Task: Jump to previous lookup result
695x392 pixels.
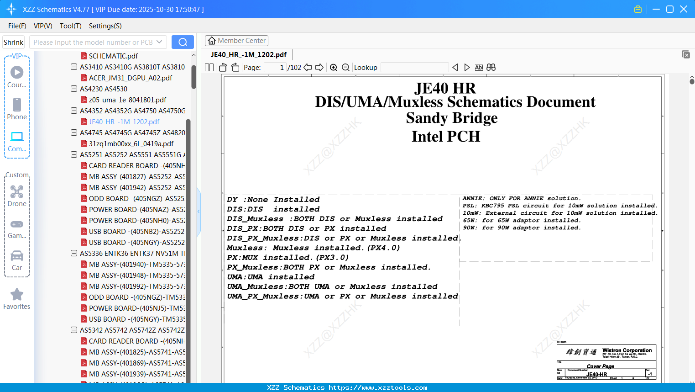Action: (x=455, y=68)
